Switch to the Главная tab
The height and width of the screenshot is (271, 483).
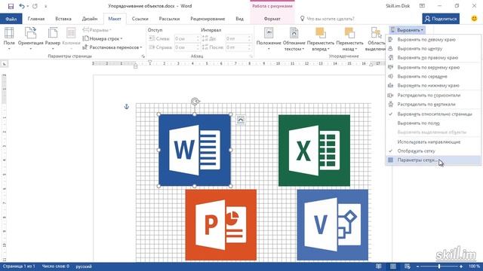(x=36, y=19)
